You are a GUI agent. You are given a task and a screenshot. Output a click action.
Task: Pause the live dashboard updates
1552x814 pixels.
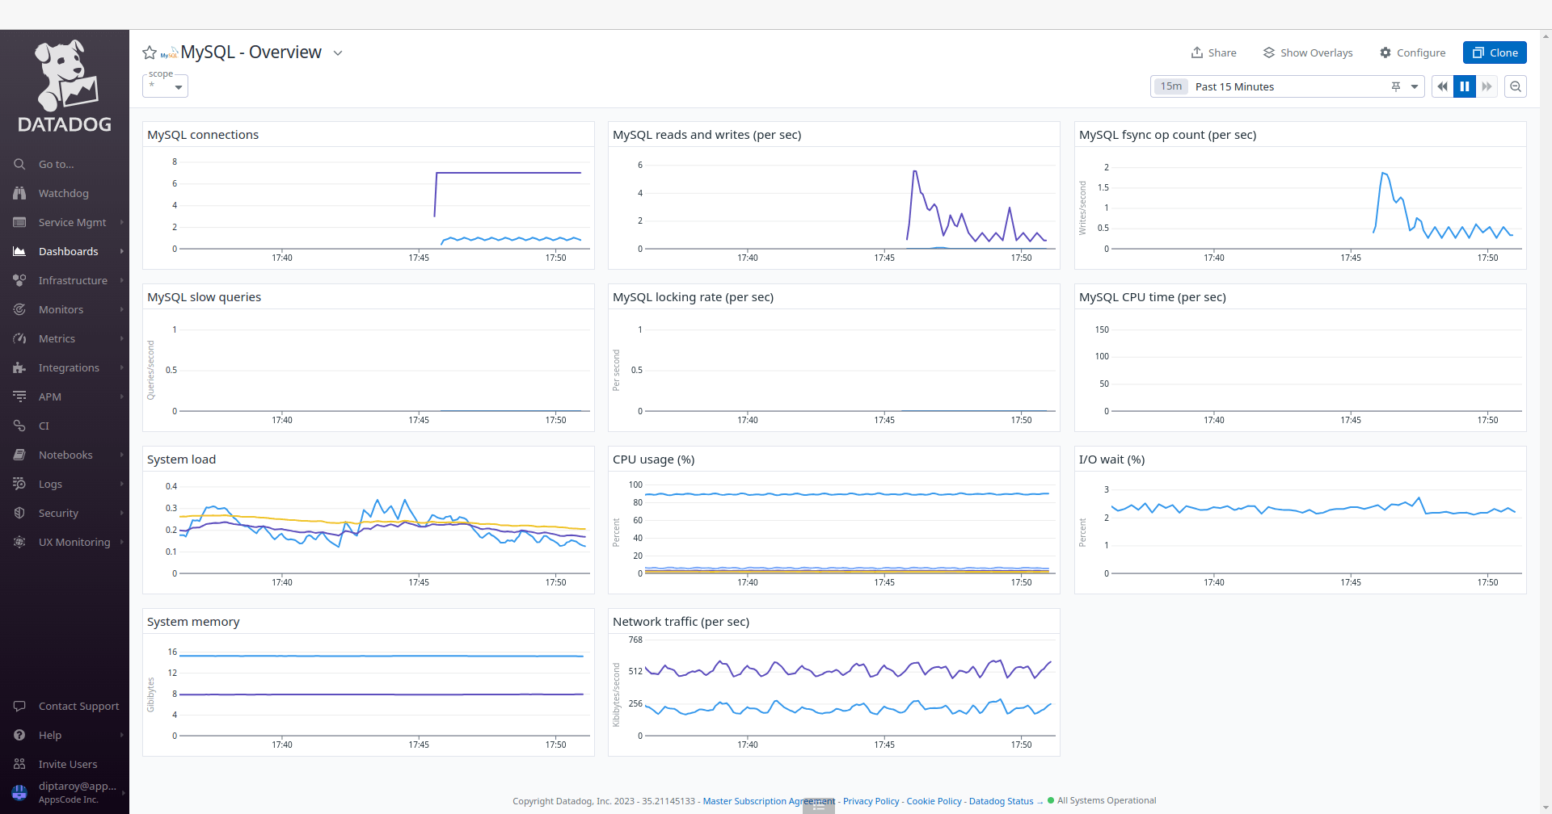click(x=1465, y=86)
